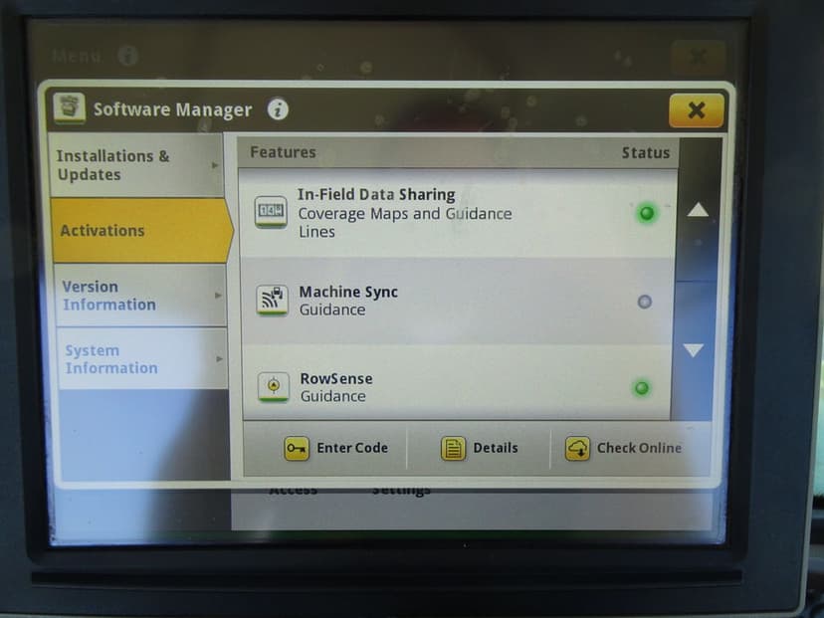Click the RowSense feature icon
Image resolution: width=824 pixels, height=618 pixels.
(274, 386)
